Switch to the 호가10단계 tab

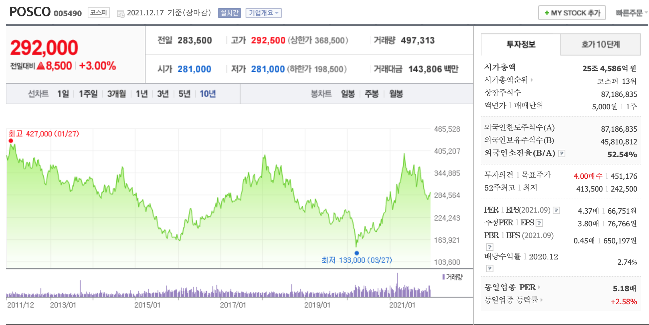click(x=600, y=44)
